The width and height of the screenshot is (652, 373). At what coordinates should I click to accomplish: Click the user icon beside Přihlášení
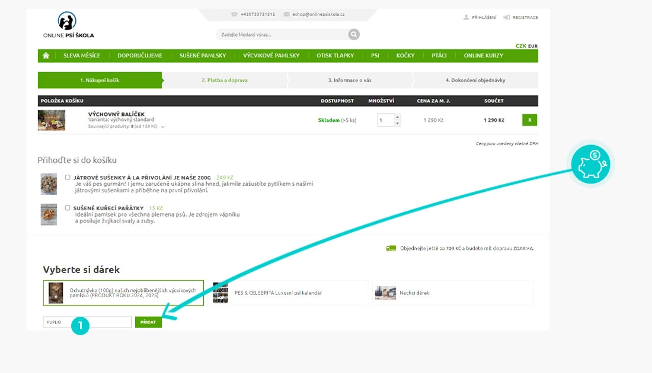coord(466,17)
